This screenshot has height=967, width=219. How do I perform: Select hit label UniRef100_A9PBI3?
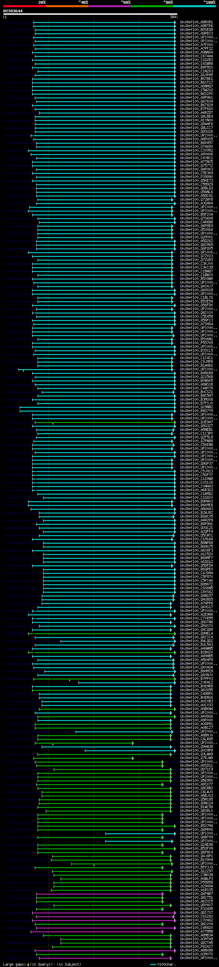tap(196, 33)
